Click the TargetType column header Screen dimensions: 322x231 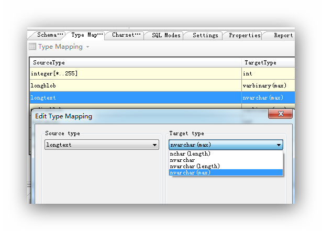pos(269,62)
